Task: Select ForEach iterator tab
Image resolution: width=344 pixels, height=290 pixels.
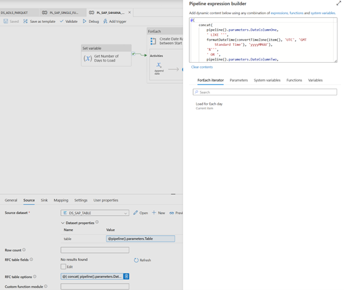Action: (210, 80)
